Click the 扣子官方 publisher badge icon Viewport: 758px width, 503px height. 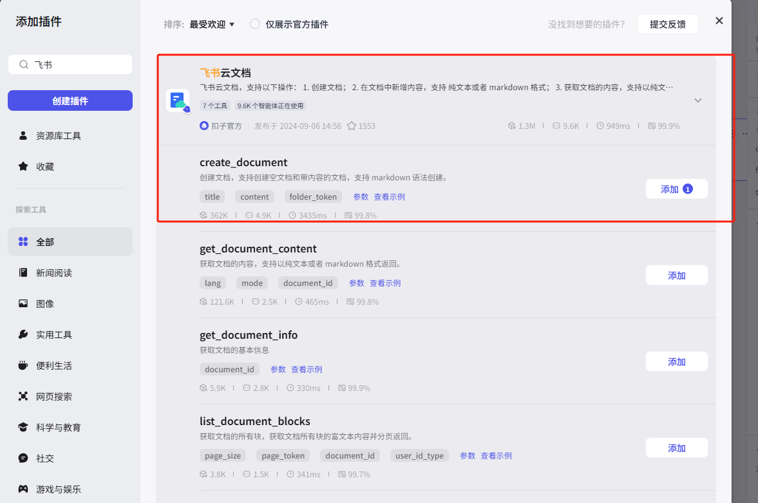(204, 126)
